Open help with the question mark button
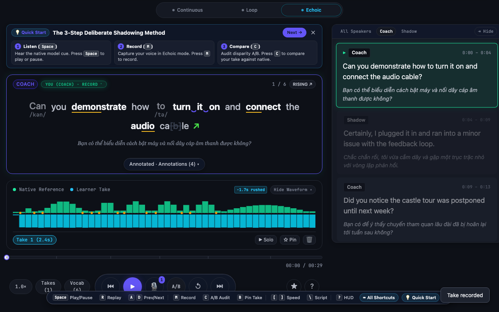 coord(312,286)
